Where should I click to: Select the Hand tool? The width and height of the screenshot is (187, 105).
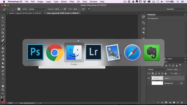click(x=3, y=86)
